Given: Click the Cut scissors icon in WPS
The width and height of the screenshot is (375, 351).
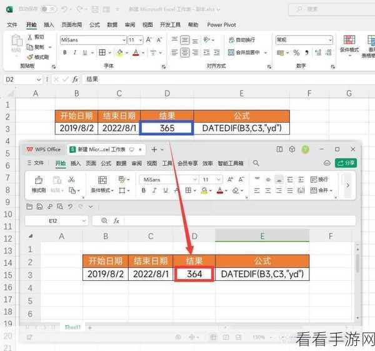Looking at the screenshot, I should click(x=71, y=180).
